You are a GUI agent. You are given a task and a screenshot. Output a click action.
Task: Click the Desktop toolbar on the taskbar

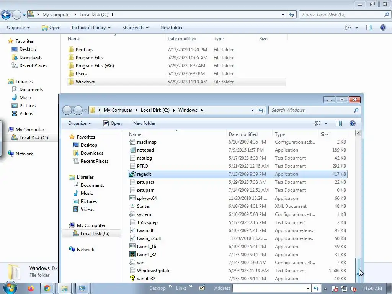(157, 288)
